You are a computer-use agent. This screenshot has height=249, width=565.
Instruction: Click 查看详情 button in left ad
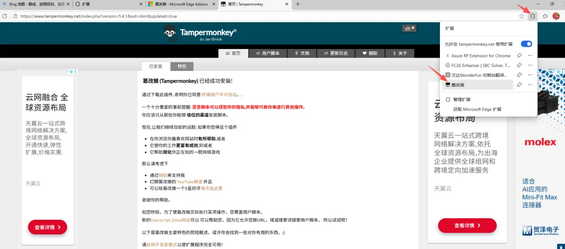pyautogui.click(x=48, y=227)
